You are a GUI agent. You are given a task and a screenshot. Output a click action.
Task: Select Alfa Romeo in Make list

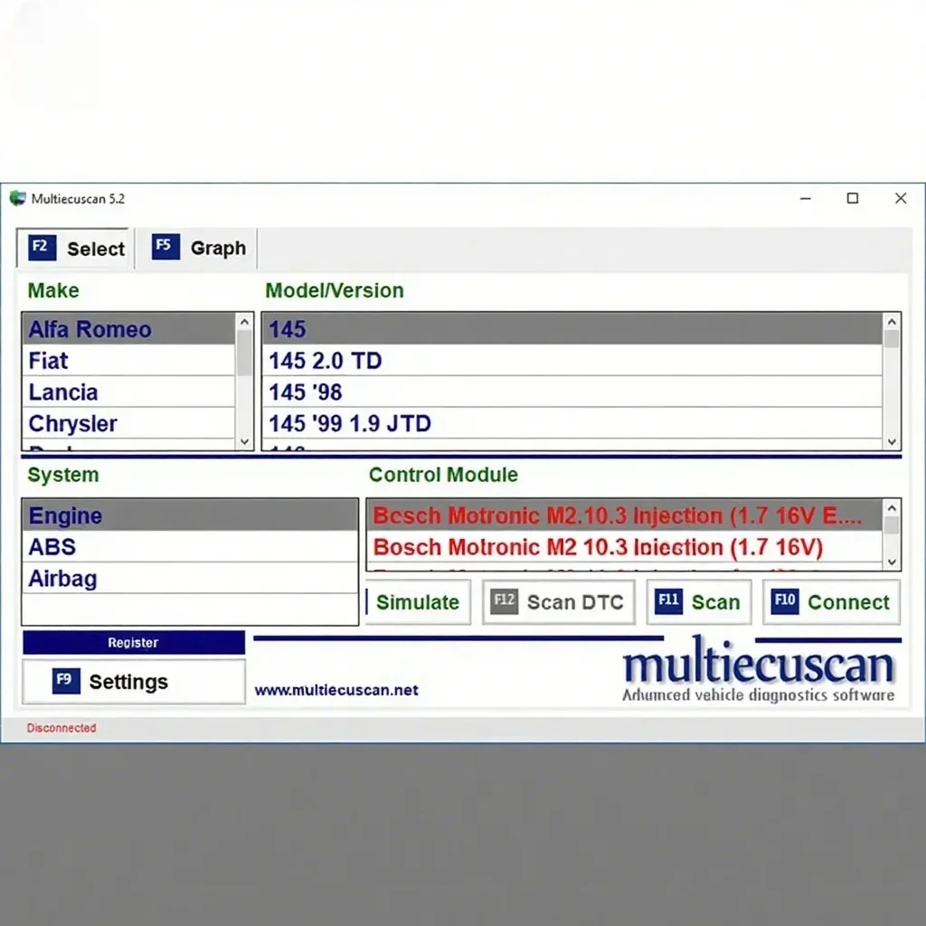coord(128,329)
